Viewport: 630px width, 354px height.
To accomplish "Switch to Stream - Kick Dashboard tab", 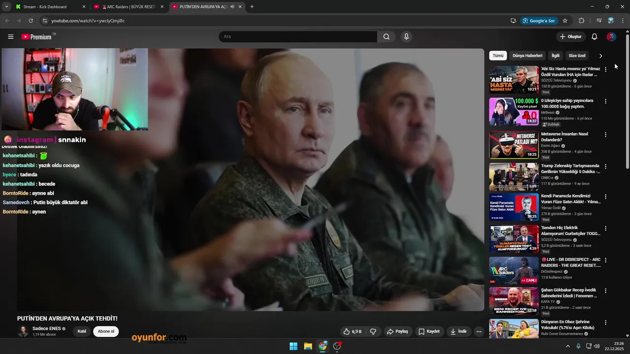I will click(x=45, y=7).
